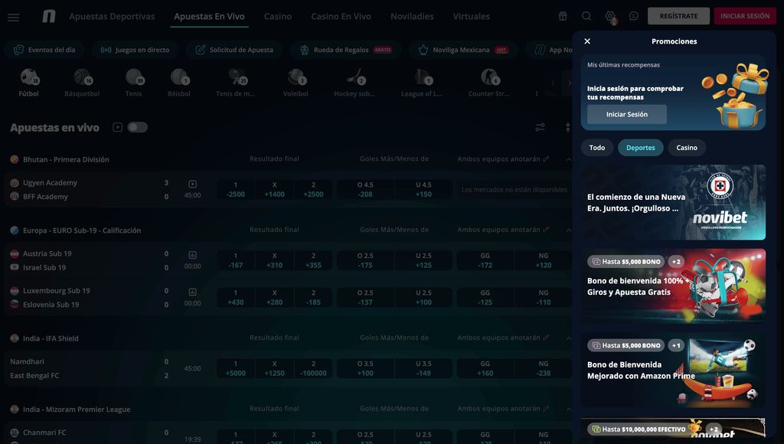The image size is (784, 444).
Task: Filter promotions by Todo
Action: tap(597, 148)
